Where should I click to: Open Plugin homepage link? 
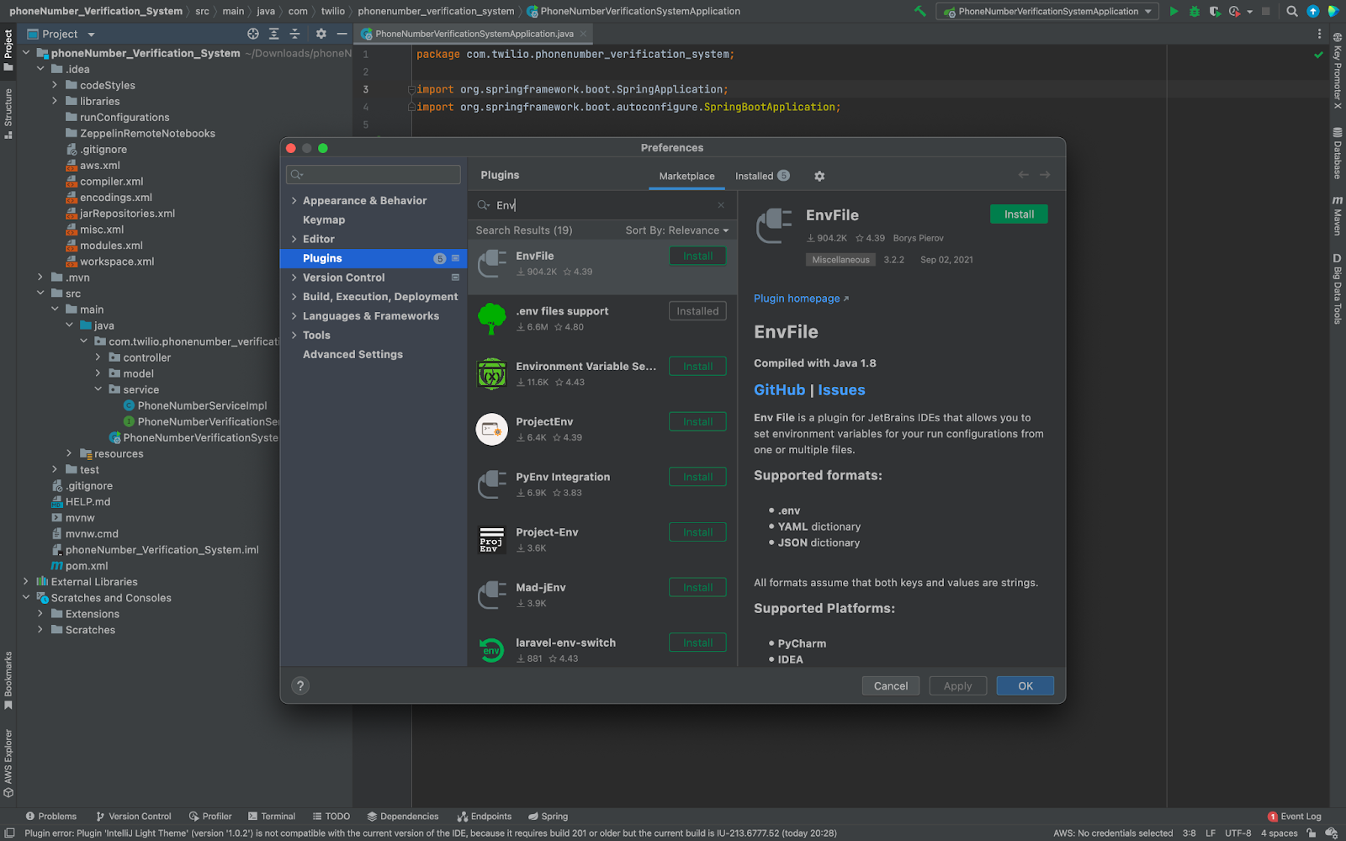coord(801,299)
